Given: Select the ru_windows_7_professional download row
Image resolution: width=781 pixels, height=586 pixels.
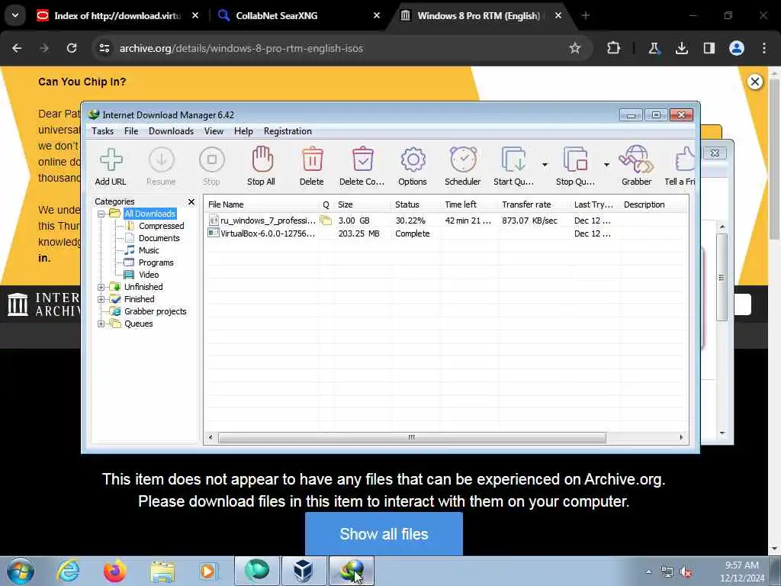Looking at the screenshot, I should (445, 221).
